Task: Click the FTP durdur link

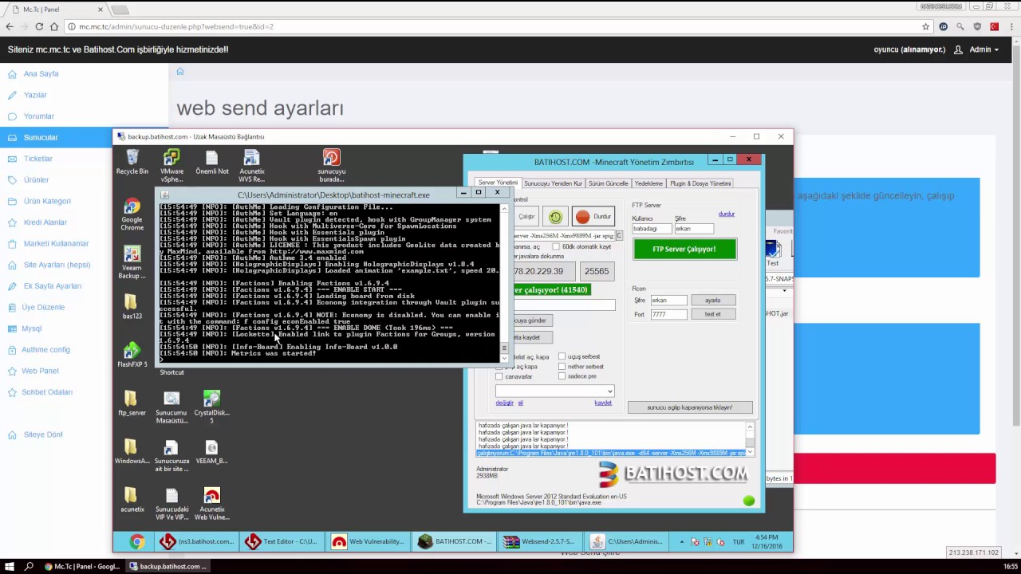Action: point(726,214)
